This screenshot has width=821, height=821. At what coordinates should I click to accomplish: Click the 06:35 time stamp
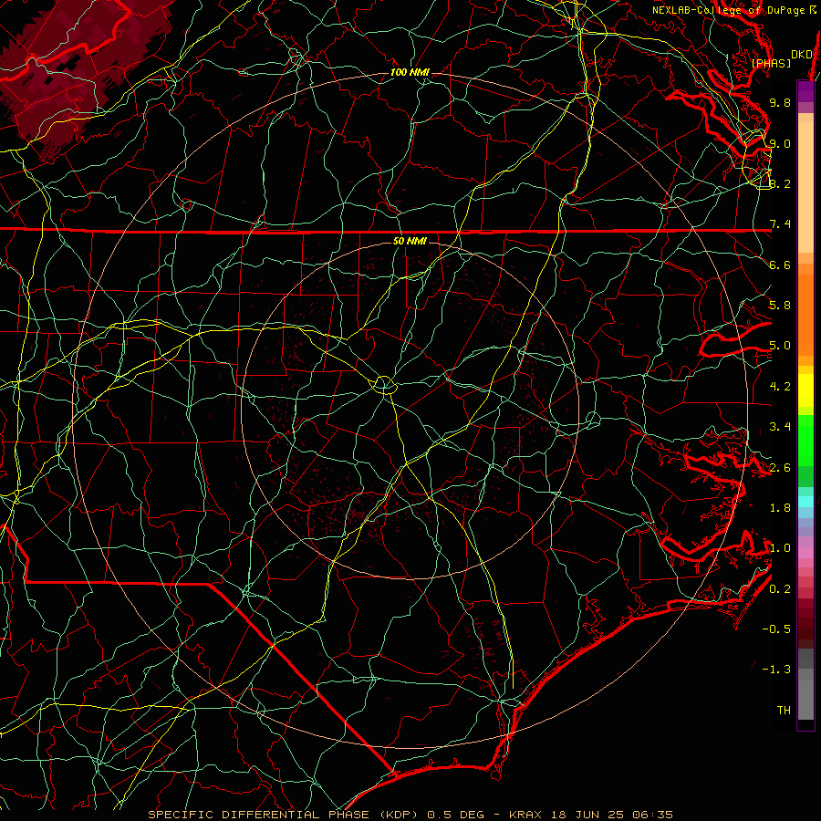pyautogui.click(x=652, y=815)
